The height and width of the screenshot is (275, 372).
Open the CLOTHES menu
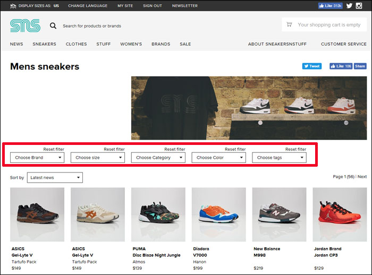pyautogui.click(x=76, y=44)
